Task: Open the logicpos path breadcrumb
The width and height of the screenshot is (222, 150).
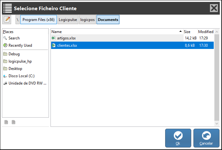Action: [87, 20]
